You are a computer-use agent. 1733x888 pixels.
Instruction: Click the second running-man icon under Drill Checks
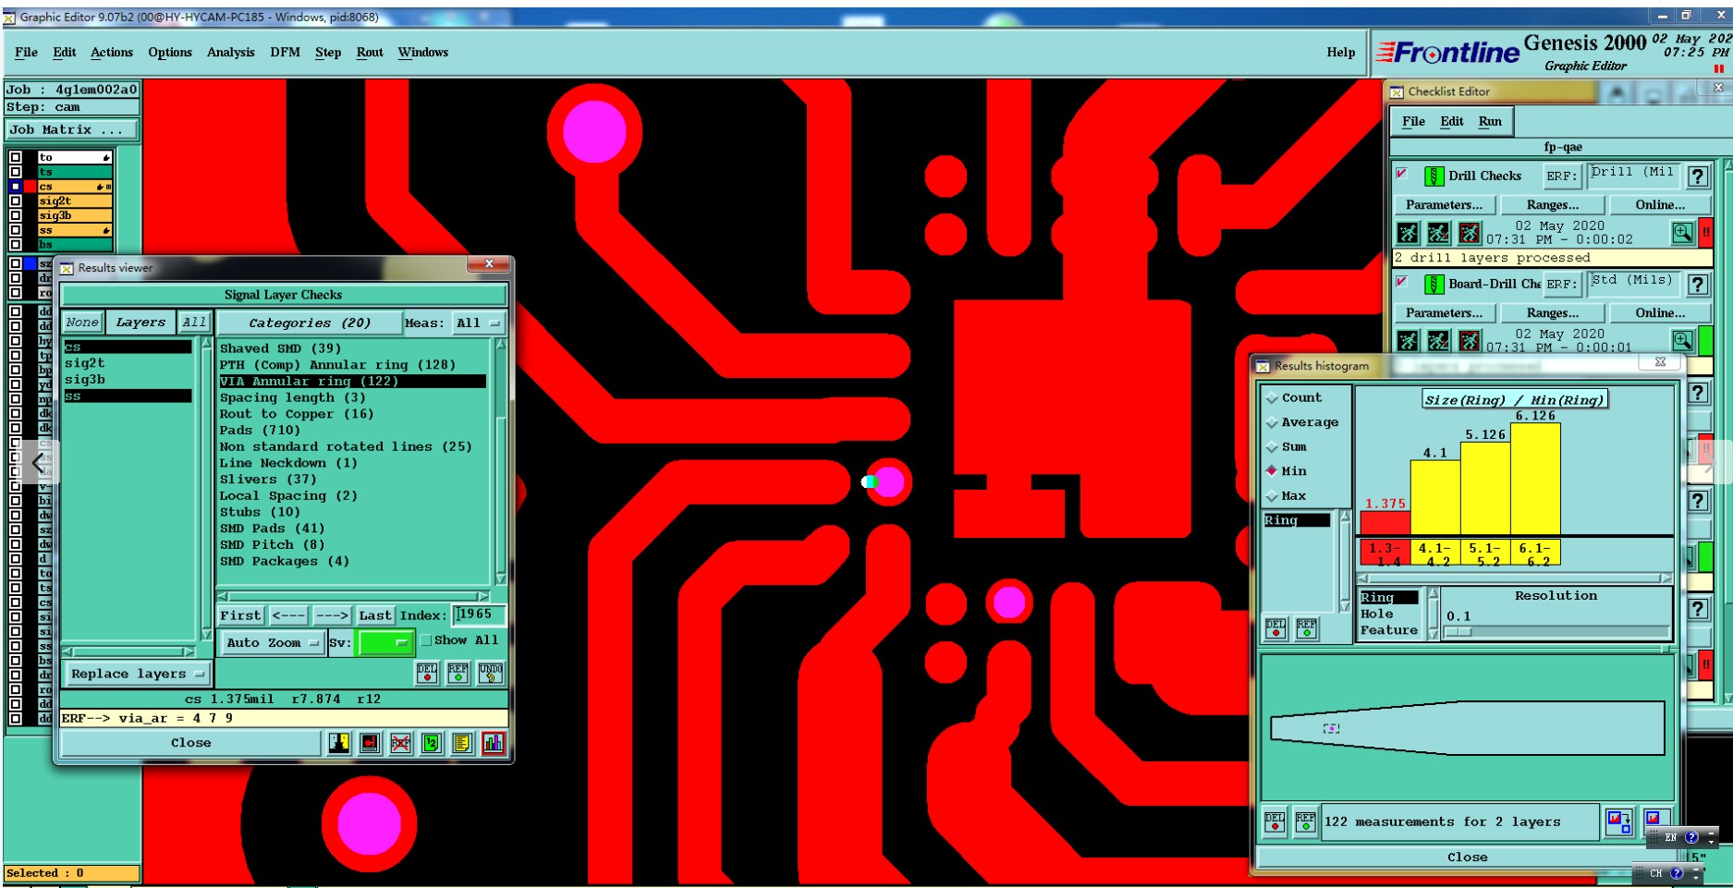(x=1438, y=233)
